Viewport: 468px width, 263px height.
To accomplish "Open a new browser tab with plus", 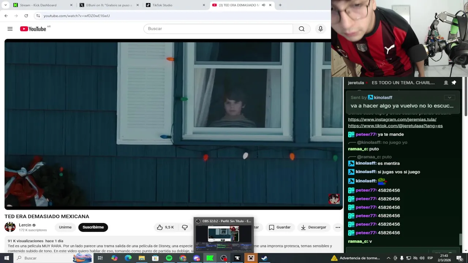I will 280,5.
